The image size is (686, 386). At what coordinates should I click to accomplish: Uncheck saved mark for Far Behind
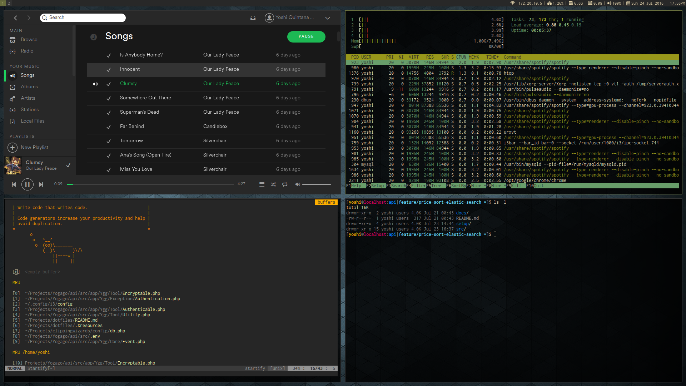[x=109, y=127]
